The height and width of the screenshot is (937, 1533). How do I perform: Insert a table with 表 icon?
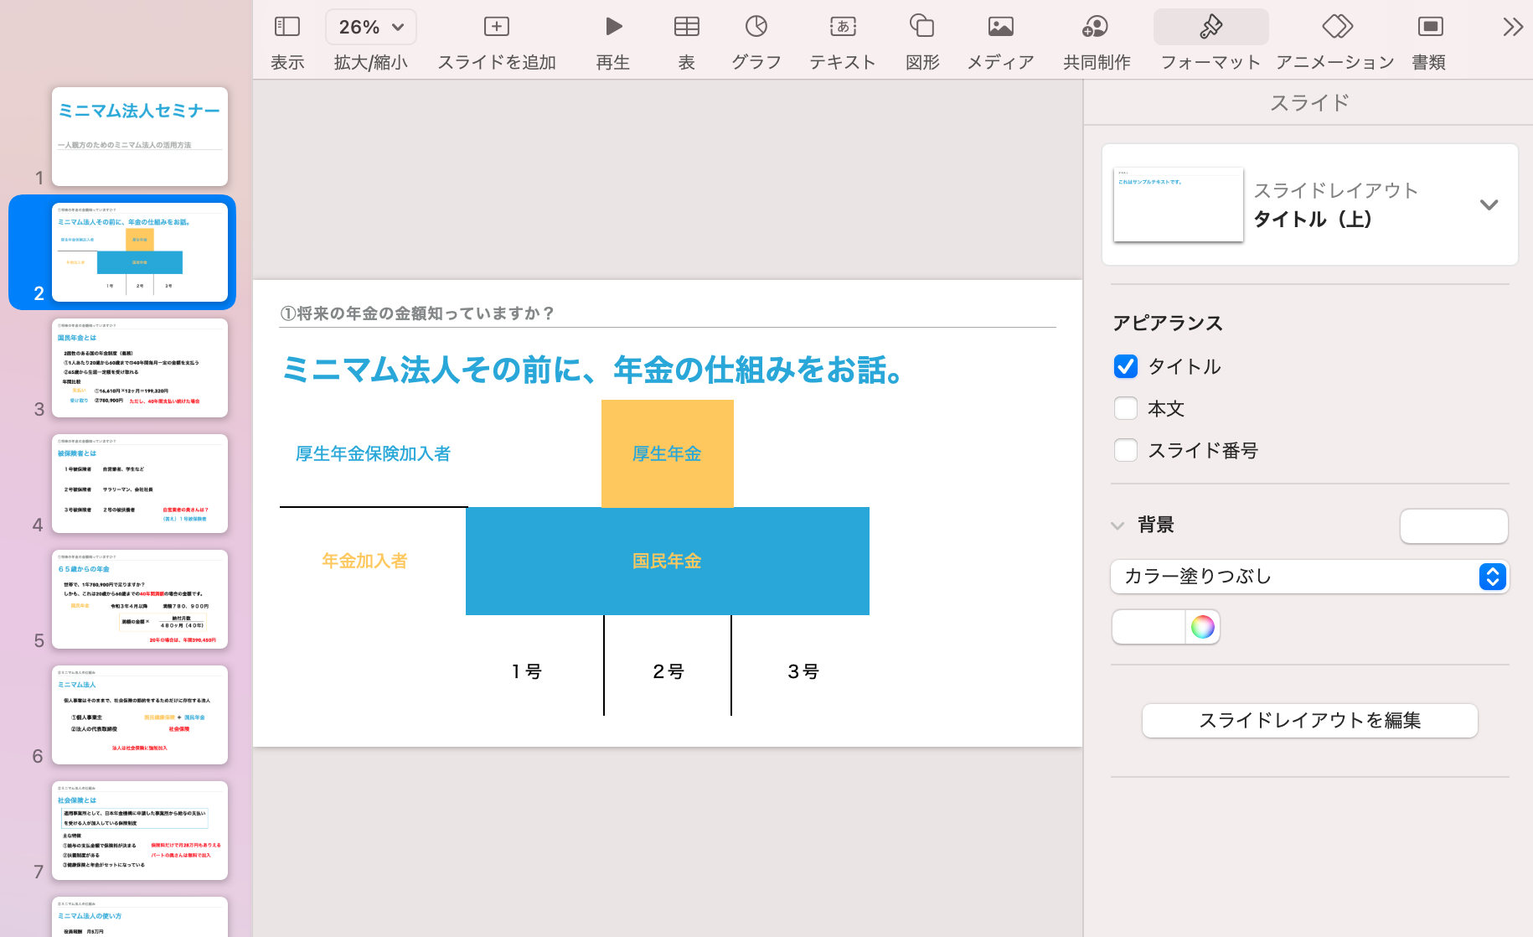click(687, 27)
